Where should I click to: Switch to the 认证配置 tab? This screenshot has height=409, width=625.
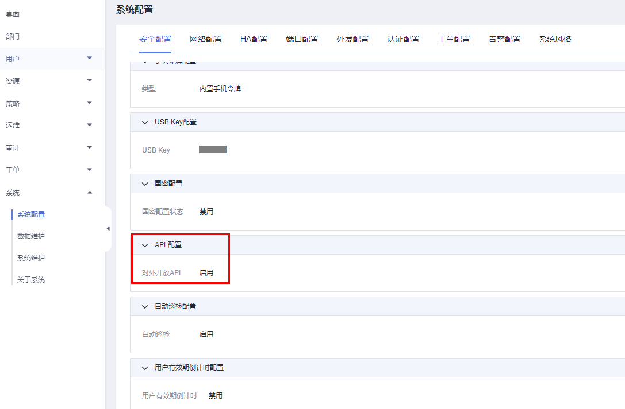point(404,39)
